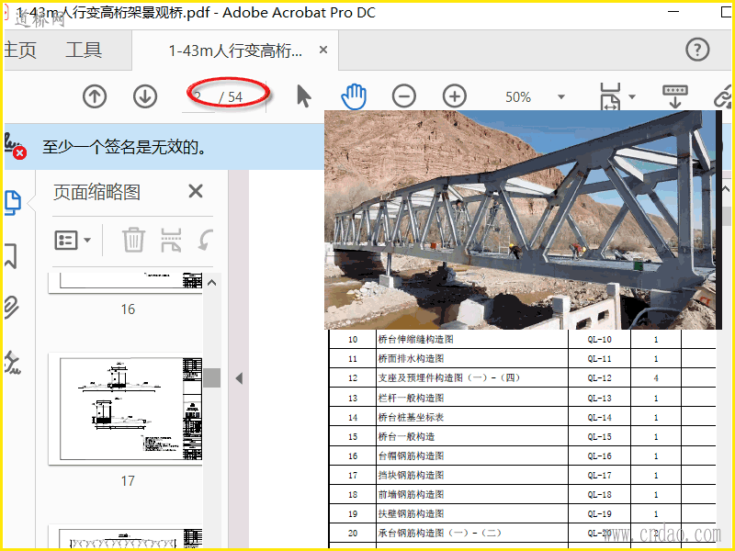Image resolution: width=735 pixels, height=551 pixels.
Task: Click the 页面缩略图 panel title
Action: [x=96, y=192]
